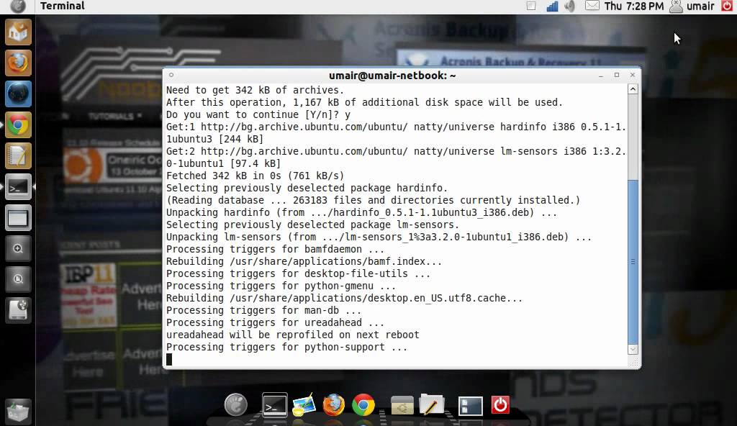
Task: Open the dark globe browser launcher icon
Action: 18,94
